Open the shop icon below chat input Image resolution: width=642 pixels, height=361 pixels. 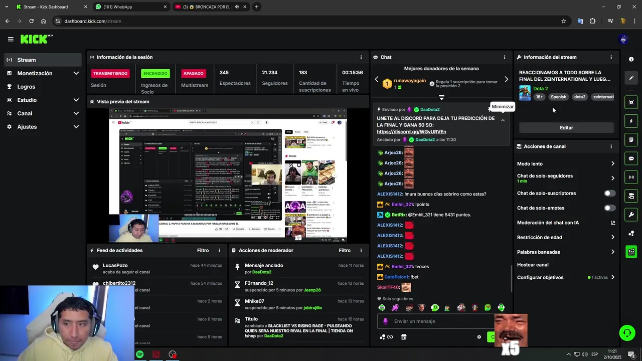pos(404,337)
